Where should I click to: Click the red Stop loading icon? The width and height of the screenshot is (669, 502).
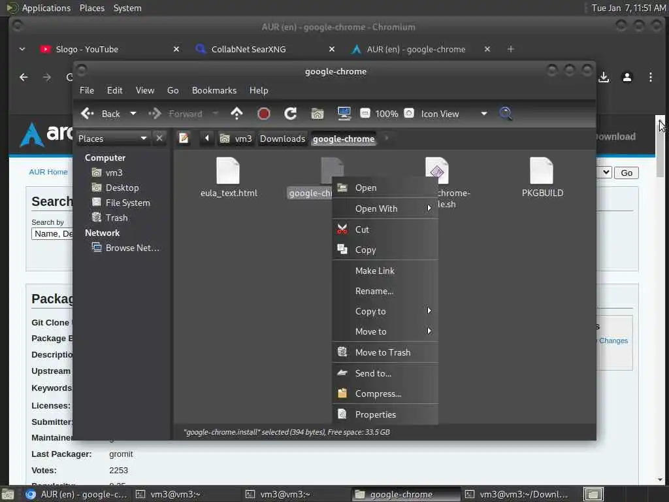pos(264,114)
